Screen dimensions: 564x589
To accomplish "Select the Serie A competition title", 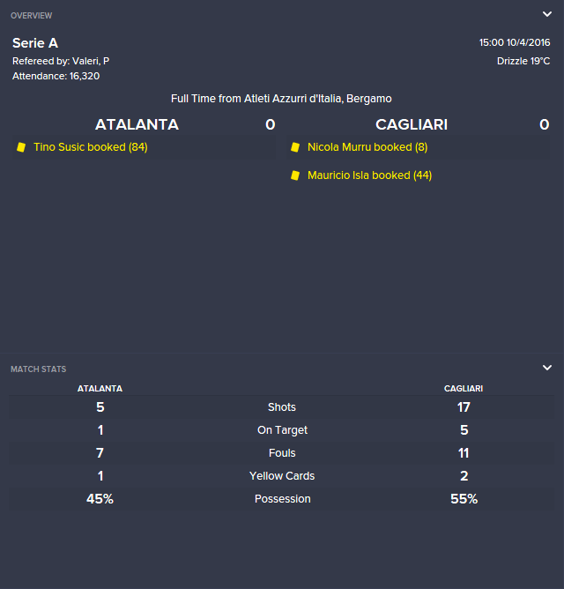I will tap(35, 43).
